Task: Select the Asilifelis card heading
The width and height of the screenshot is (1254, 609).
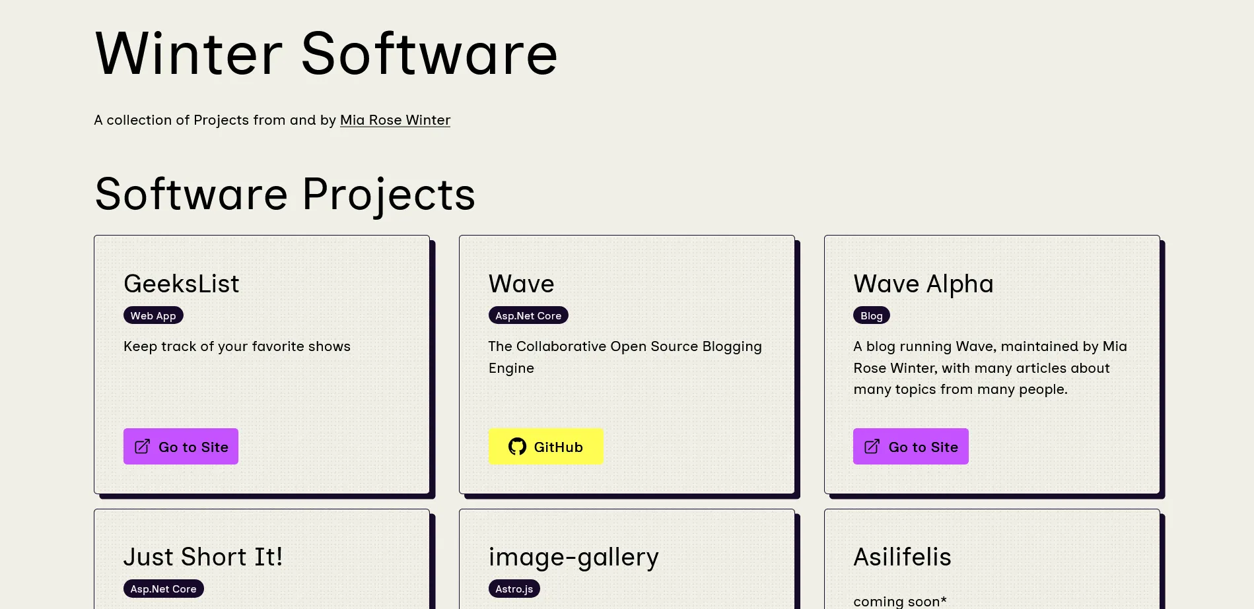Action: (902, 558)
